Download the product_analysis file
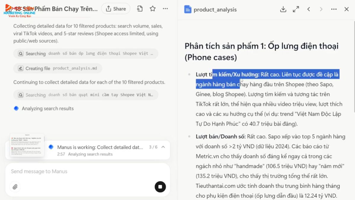Image resolution: width=355 pixels, height=200 pixels. [283, 9]
